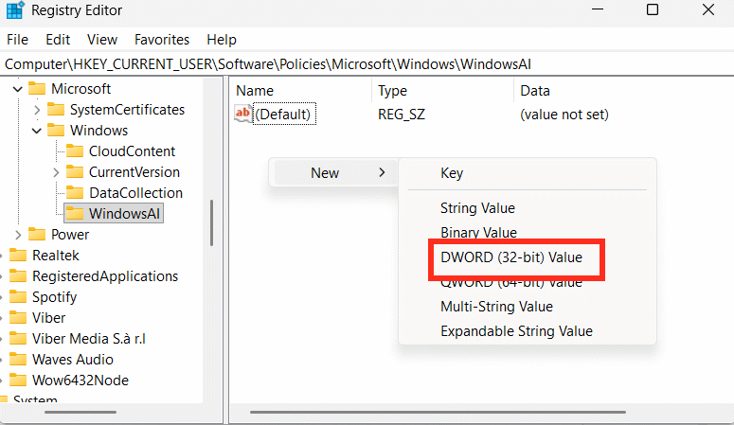This screenshot has height=425, width=734.
Task: Select the Wow6432Node tree label
Action: [81, 381]
